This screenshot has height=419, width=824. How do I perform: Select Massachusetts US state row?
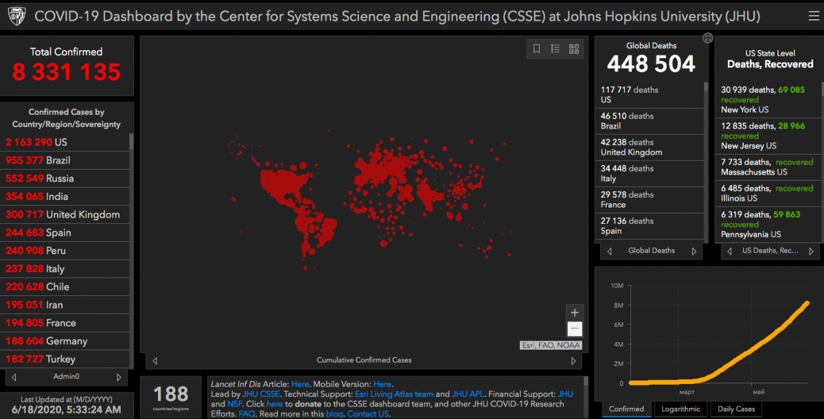click(767, 167)
